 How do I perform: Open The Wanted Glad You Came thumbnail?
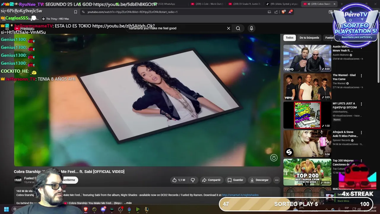307,86
